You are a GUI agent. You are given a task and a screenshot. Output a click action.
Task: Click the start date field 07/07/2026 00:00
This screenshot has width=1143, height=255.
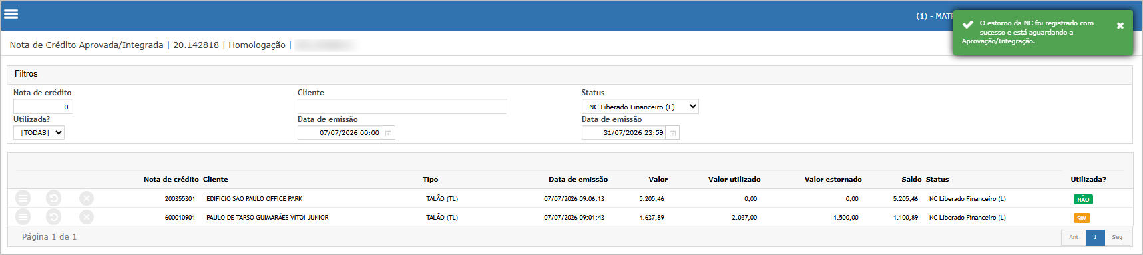340,133
